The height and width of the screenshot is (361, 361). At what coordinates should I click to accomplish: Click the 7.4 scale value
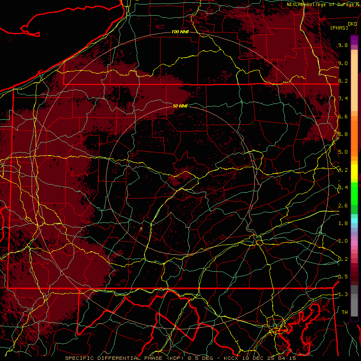pos(343,99)
